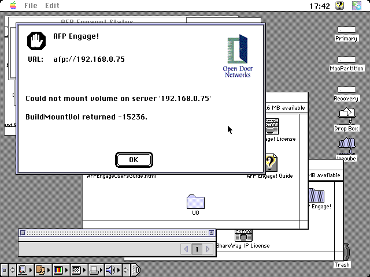This screenshot has width=370, height=277.
Task: Open the Help menu question mark icon
Action: click(x=339, y=5)
